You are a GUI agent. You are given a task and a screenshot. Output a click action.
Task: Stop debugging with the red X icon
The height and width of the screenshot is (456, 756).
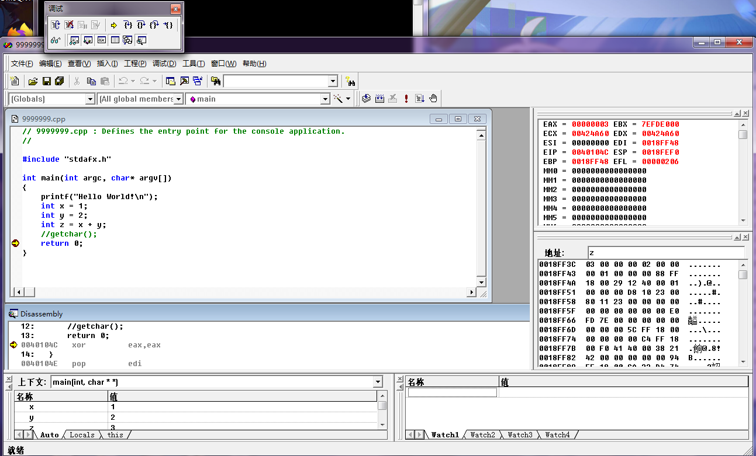tap(69, 25)
